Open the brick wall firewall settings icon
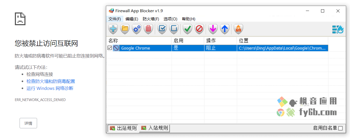 point(238,29)
